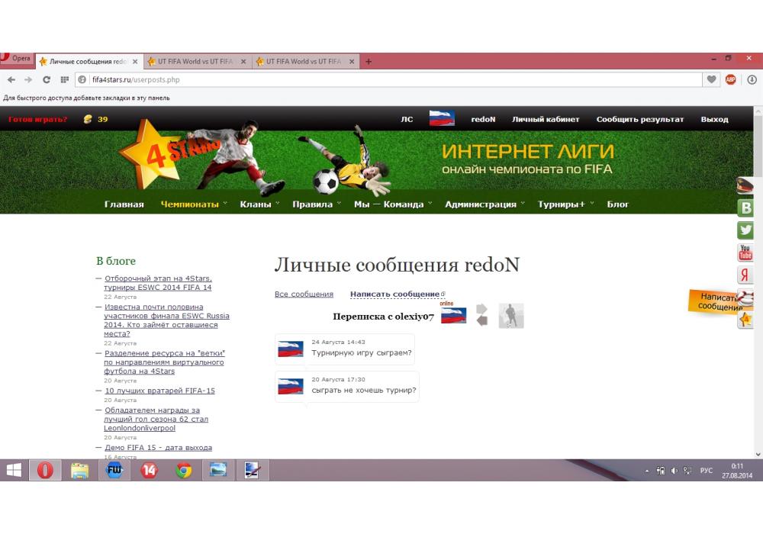Image resolution: width=763 pixels, height=534 pixels.
Task: Open the Speed Dial grid
Action: 64,79
